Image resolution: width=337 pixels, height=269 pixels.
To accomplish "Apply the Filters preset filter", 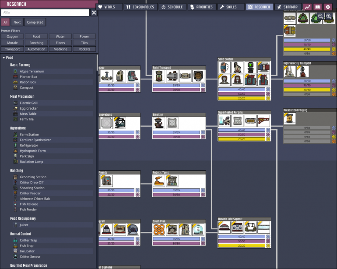I will [x=60, y=43].
